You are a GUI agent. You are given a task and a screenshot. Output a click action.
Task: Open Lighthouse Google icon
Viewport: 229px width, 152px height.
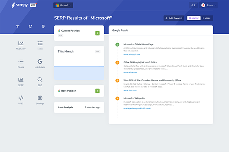click(40, 62)
